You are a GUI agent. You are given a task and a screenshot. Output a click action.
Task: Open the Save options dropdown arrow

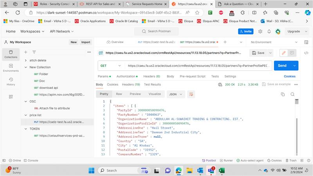(x=270, y=53)
